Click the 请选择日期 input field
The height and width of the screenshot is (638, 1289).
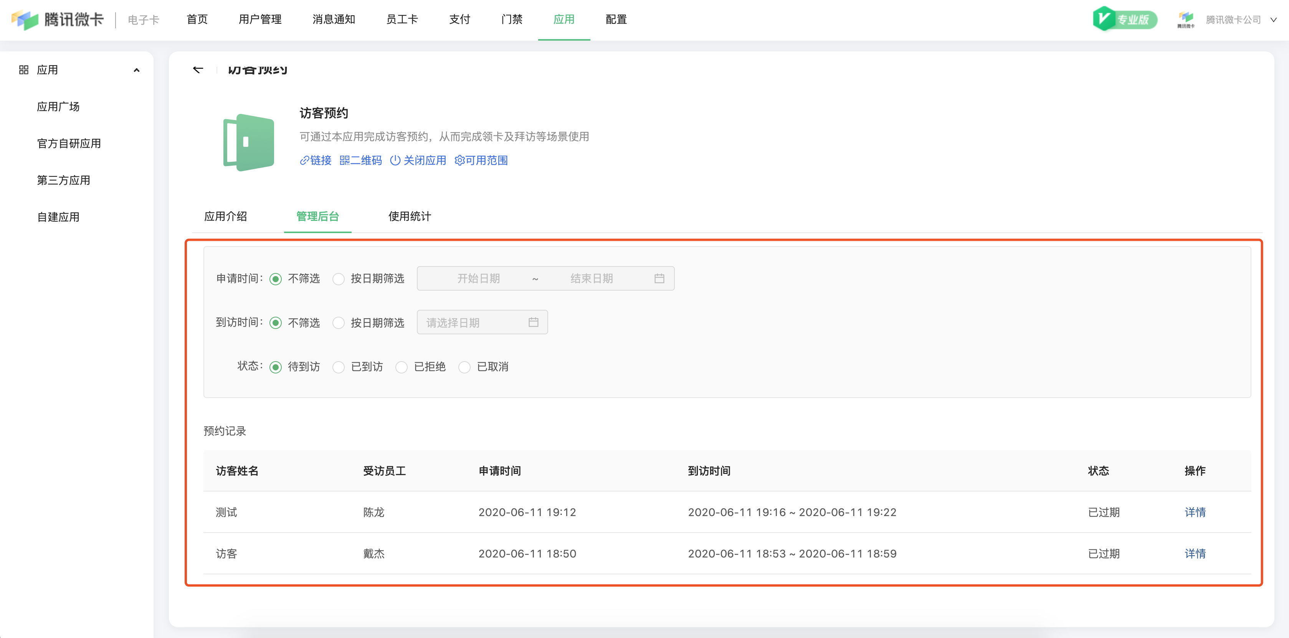pos(483,322)
